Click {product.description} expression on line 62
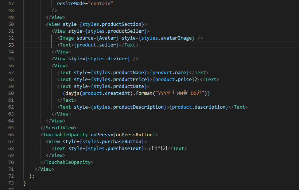This screenshot has width=299, height=190. pos(199,107)
